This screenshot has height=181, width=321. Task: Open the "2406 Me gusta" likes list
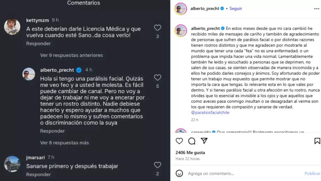coord(190,153)
